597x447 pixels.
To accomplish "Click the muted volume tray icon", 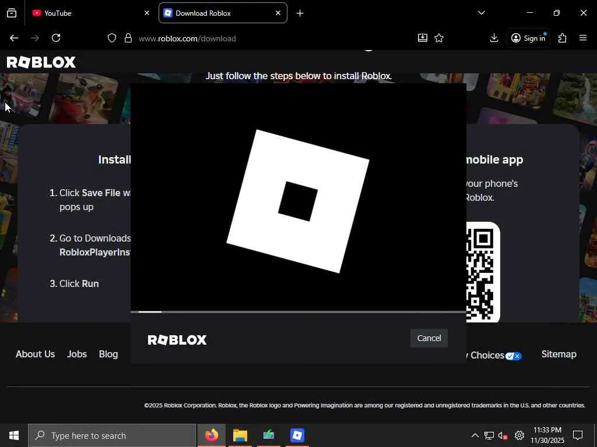I will (503, 435).
